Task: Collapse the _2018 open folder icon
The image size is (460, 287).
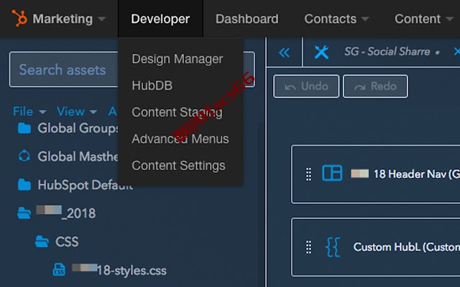Action: [x=24, y=213]
